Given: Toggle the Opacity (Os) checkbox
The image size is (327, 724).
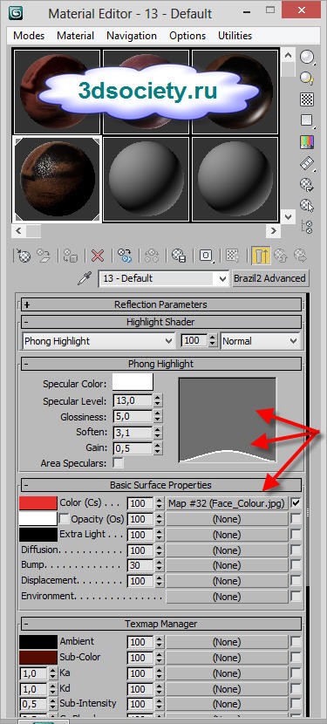Looking at the screenshot, I should click(x=65, y=518).
